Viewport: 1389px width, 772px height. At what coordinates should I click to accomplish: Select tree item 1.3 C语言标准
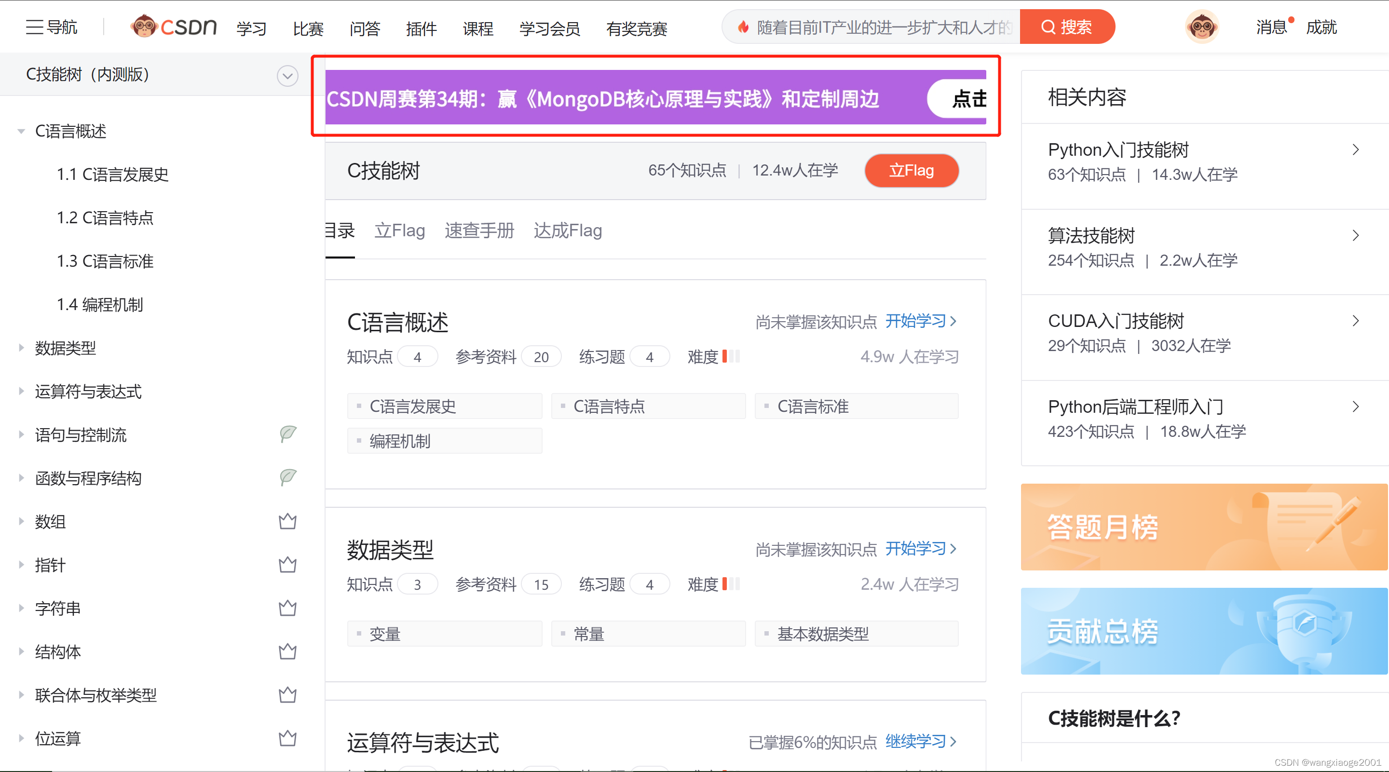click(105, 261)
